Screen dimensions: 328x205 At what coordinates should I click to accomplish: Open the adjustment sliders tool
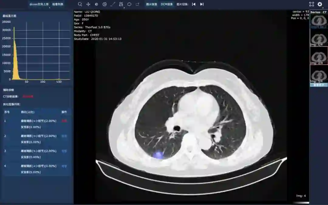[x=121, y=4]
